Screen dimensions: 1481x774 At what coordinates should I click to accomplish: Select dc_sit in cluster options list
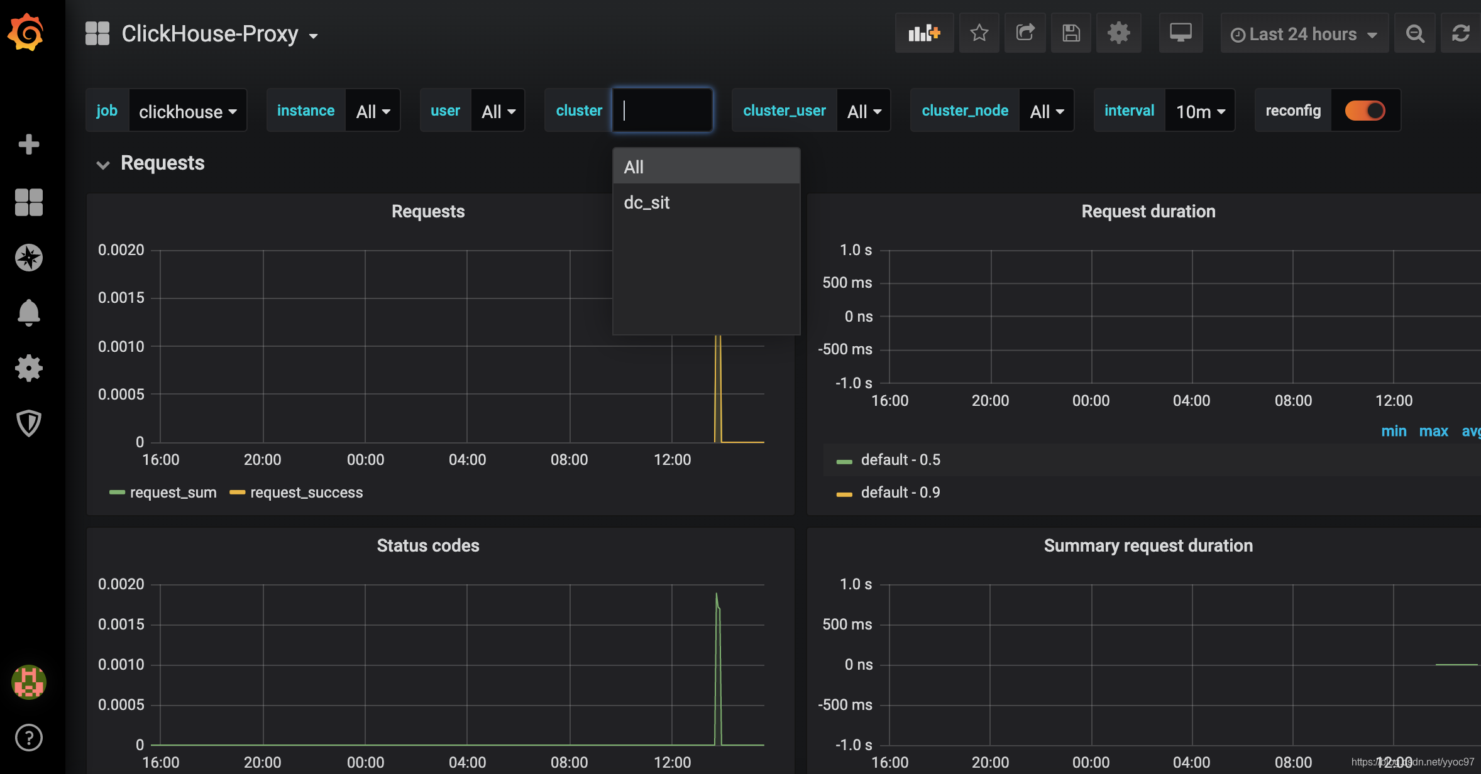tap(706, 202)
